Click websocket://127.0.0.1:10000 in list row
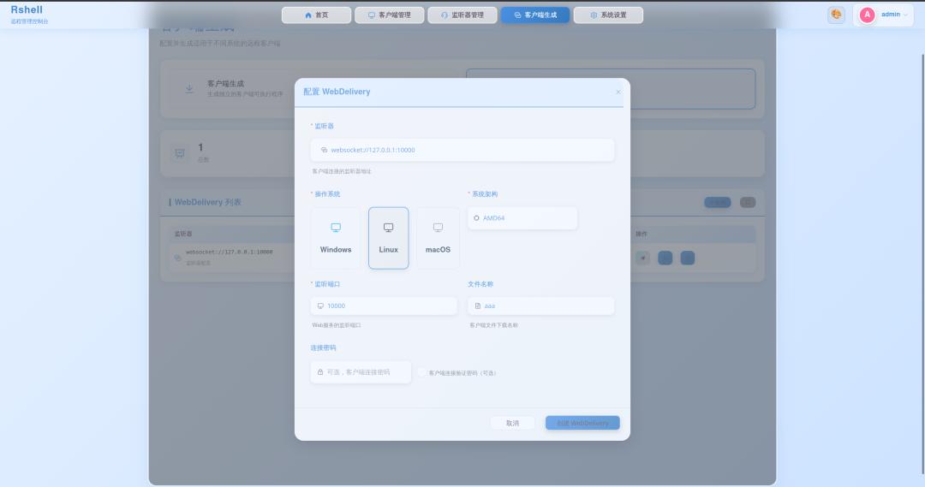This screenshot has height=487, width=925. pyautogui.click(x=229, y=252)
